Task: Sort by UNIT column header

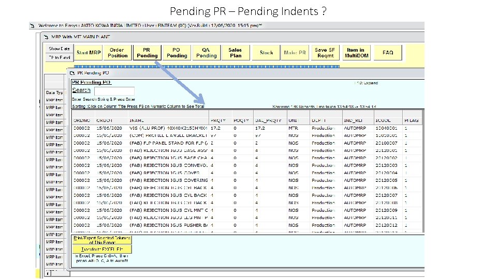Action: tap(294, 120)
